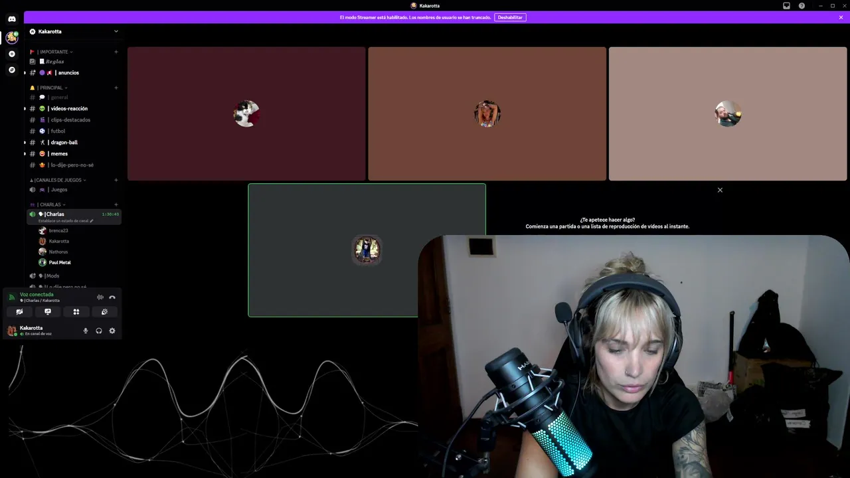Viewport: 850px width, 478px height.
Task: Edit channel status pencil under Charlas
Action: [92, 220]
